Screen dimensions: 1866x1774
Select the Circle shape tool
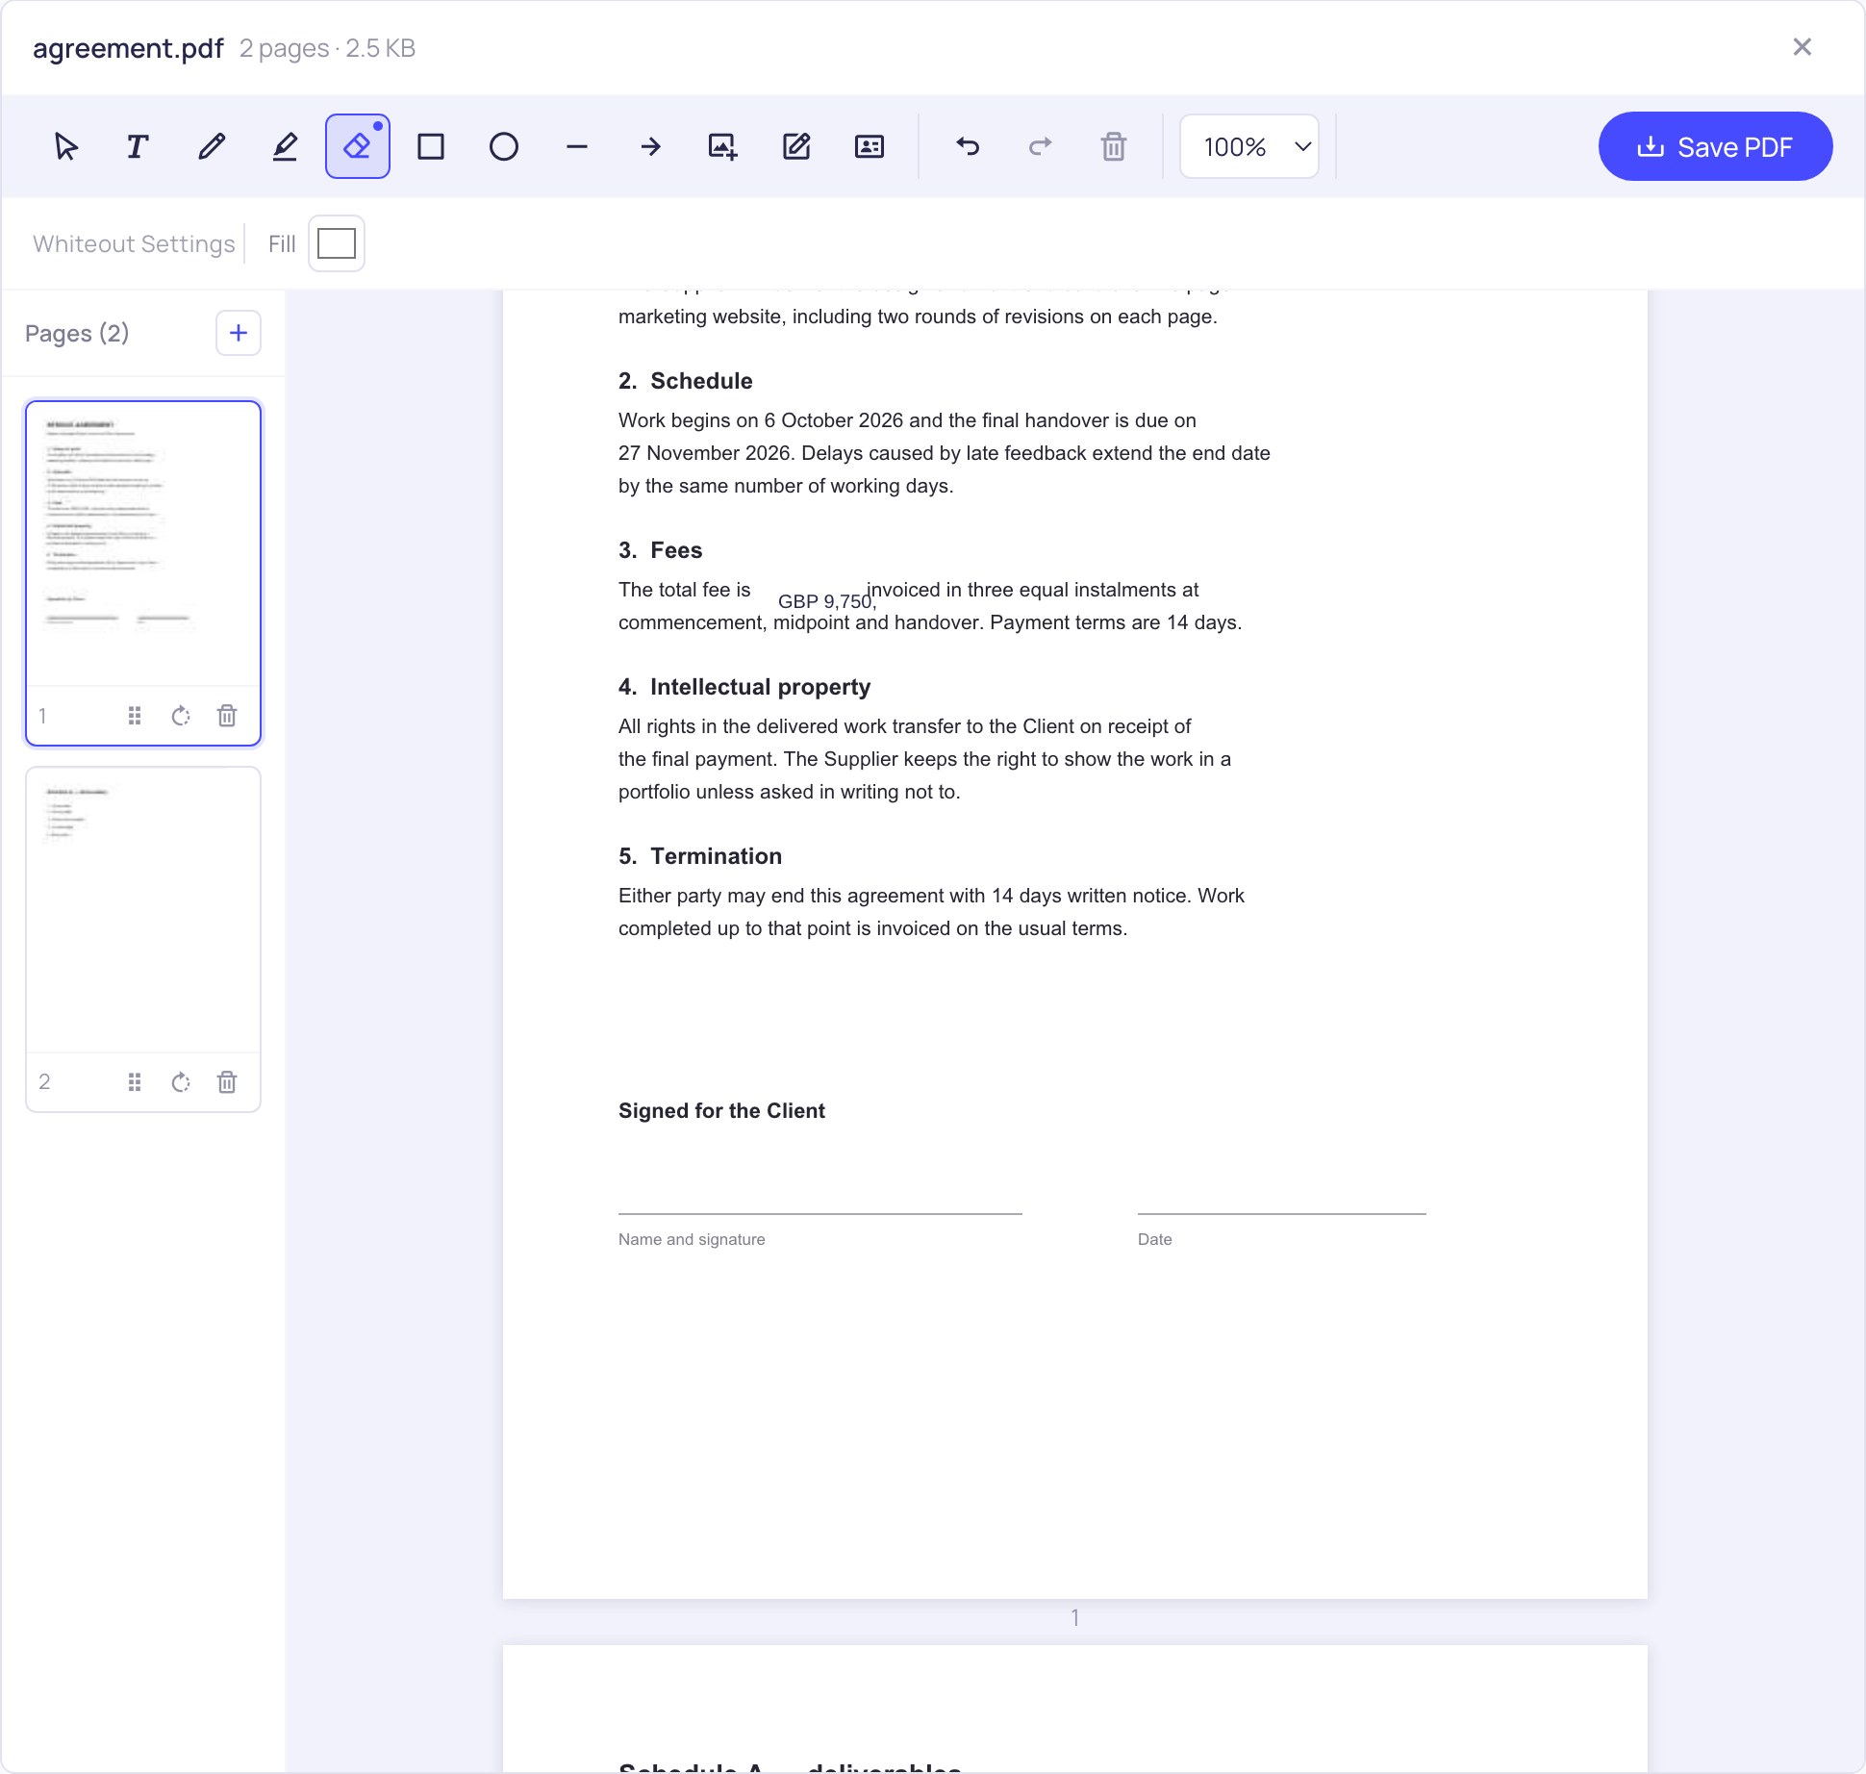pos(504,146)
